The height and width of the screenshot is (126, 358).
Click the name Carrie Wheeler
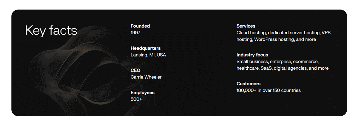click(x=146, y=77)
